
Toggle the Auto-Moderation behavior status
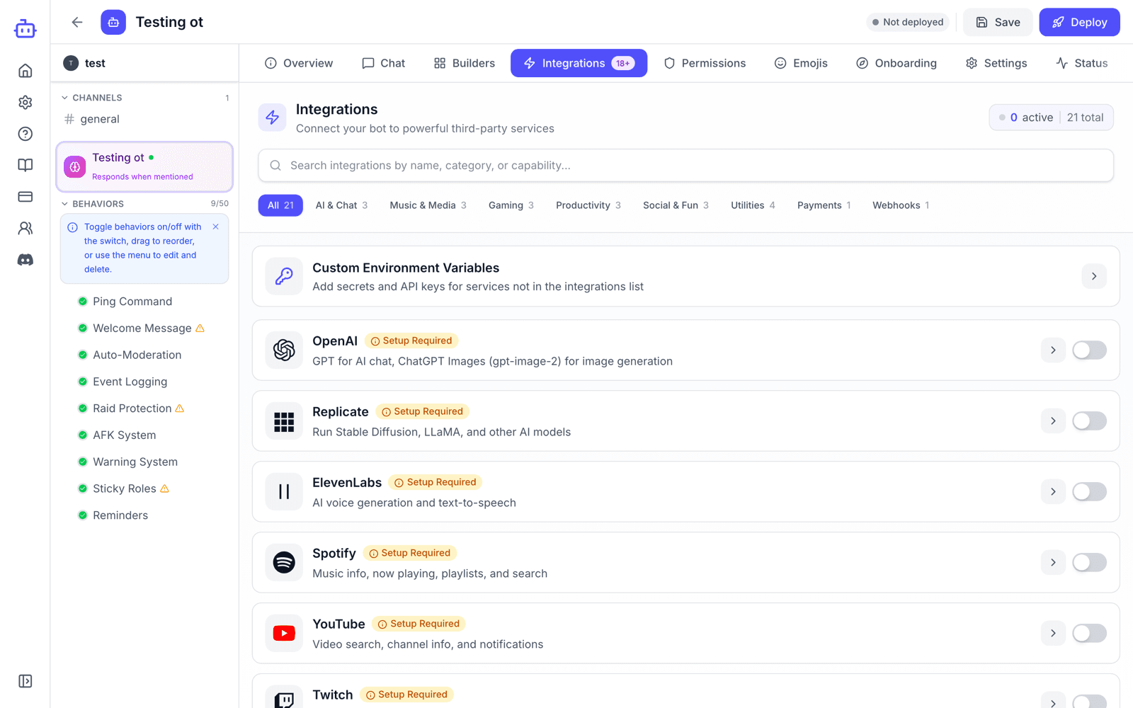coord(83,355)
